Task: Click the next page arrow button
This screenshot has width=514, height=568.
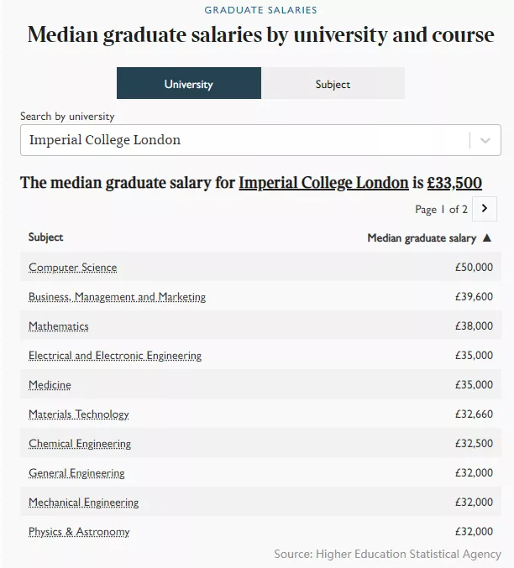Action: pos(485,209)
